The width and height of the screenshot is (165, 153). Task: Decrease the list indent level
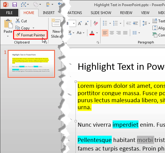pyautogui.click(x=129, y=23)
